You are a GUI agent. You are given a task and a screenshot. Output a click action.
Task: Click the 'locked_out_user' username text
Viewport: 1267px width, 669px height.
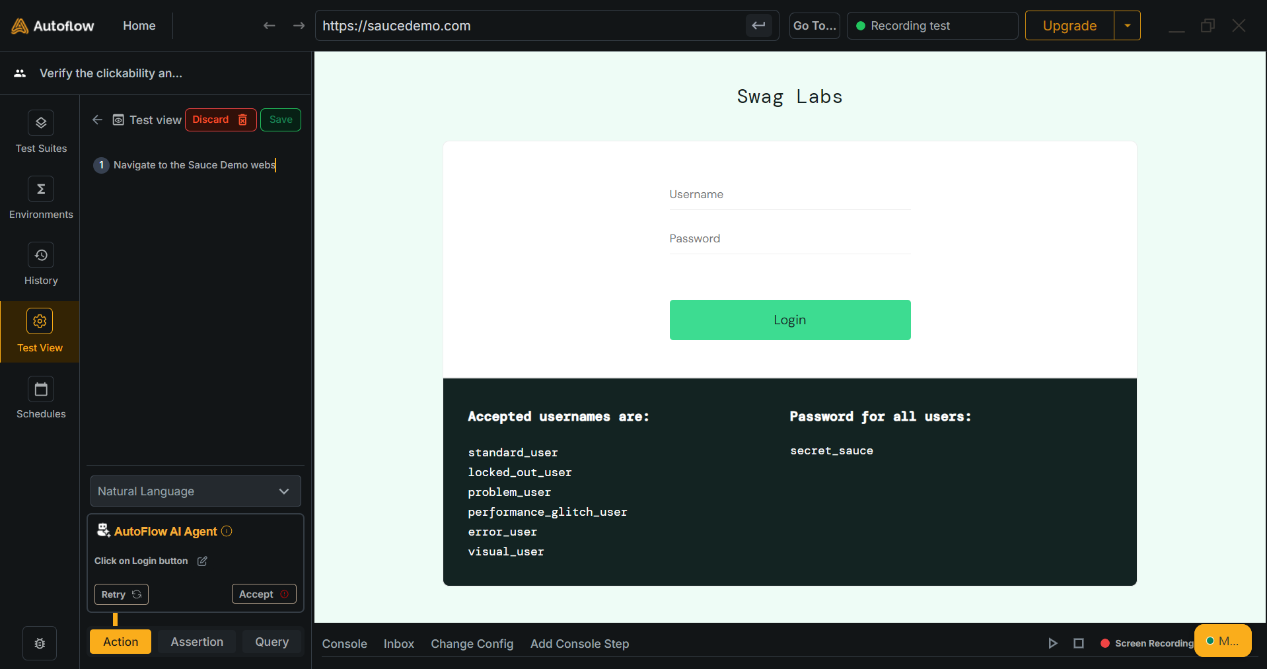coord(520,472)
